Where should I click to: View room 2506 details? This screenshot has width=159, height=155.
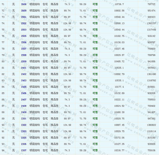coord(24,42)
